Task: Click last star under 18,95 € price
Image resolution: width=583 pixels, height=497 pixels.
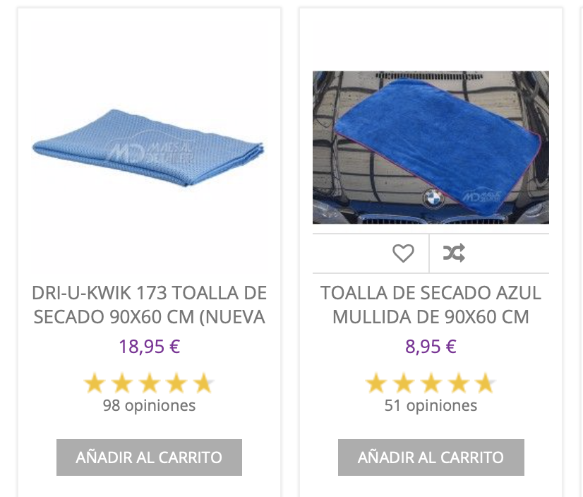Action: click(x=204, y=383)
